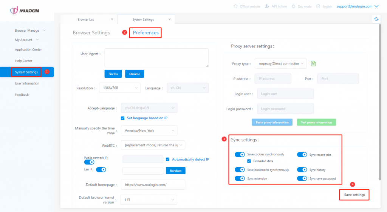Select the System Settings tab
The image size is (387, 212).
tap(143, 20)
